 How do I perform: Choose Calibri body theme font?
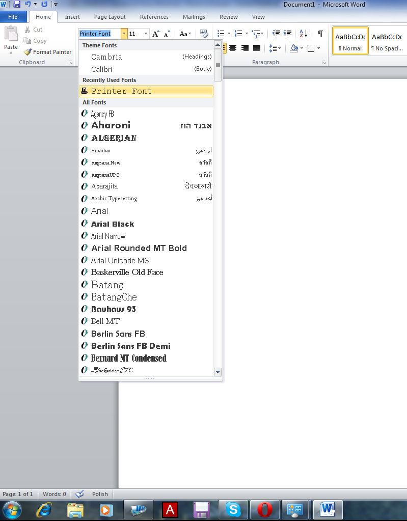click(x=146, y=69)
